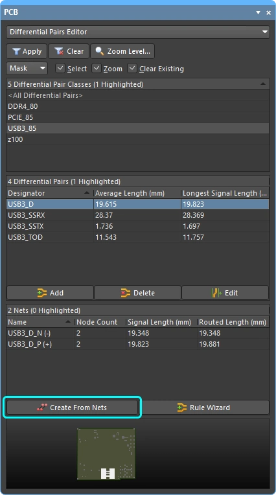The width and height of the screenshot is (276, 495).
Task: Open the Mask mode dropdown
Action: pos(27,68)
